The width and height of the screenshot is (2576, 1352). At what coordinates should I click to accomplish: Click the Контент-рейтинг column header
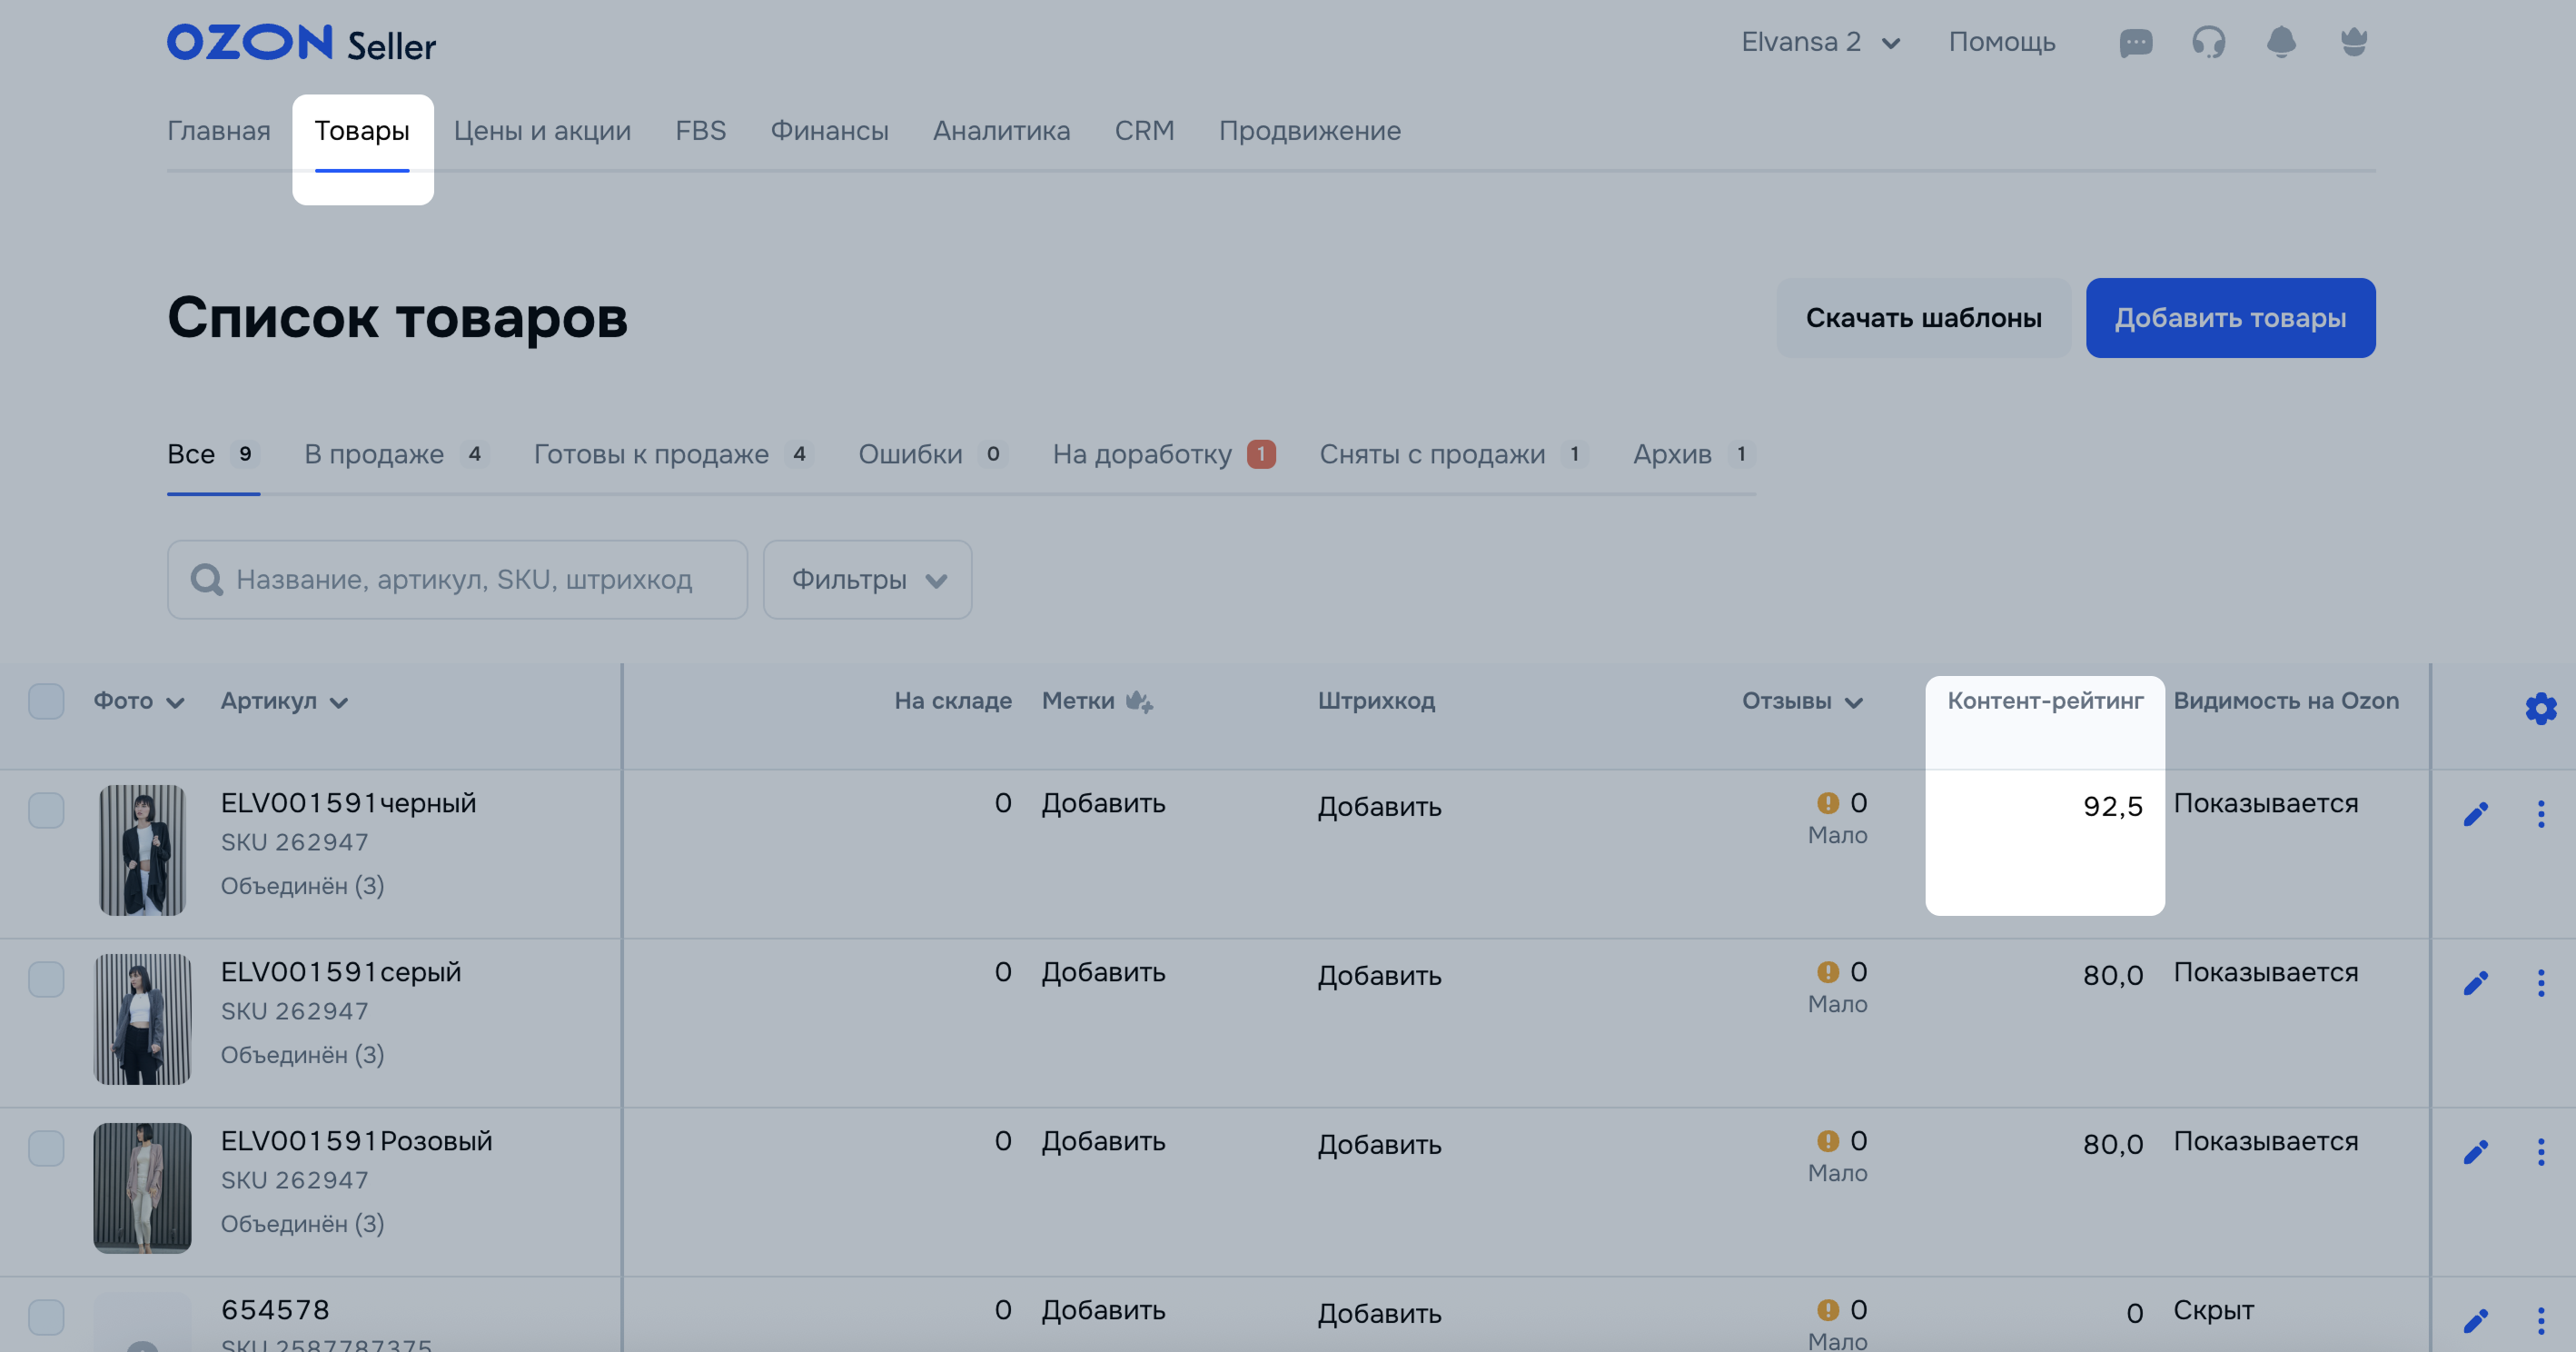[2045, 701]
